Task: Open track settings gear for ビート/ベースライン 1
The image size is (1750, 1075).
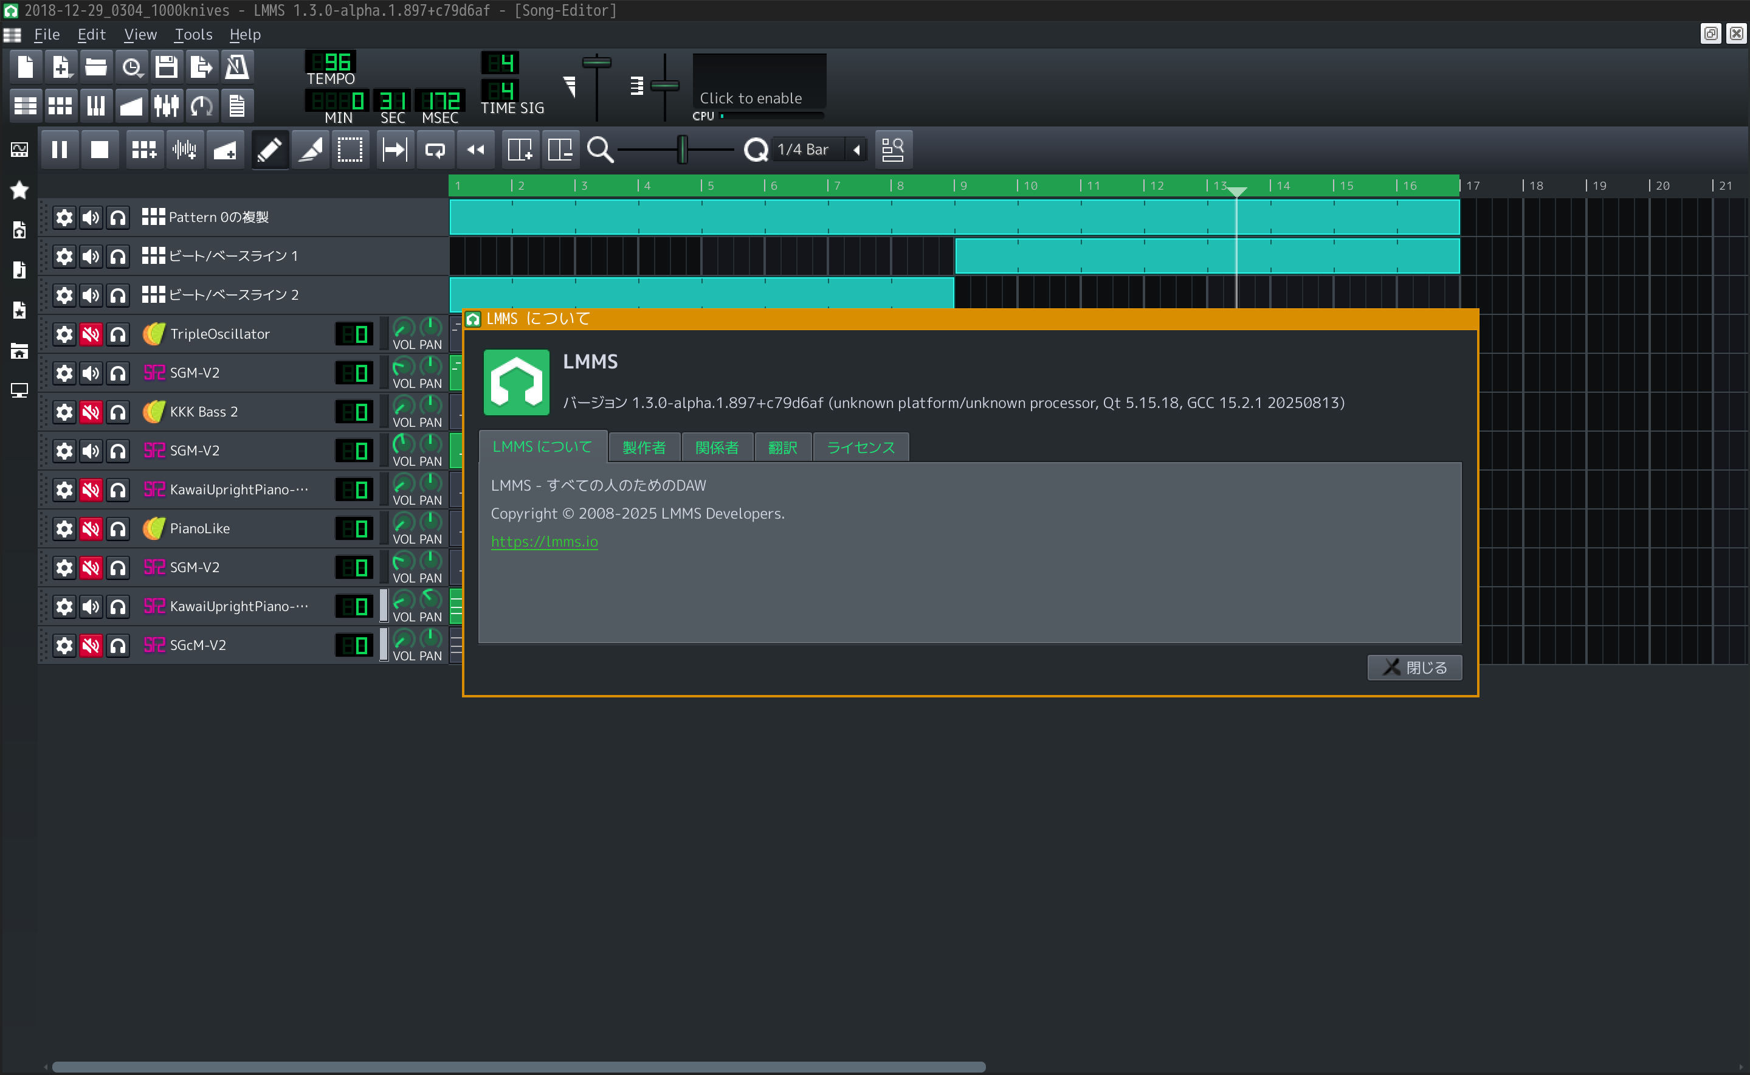Action: coord(64,257)
